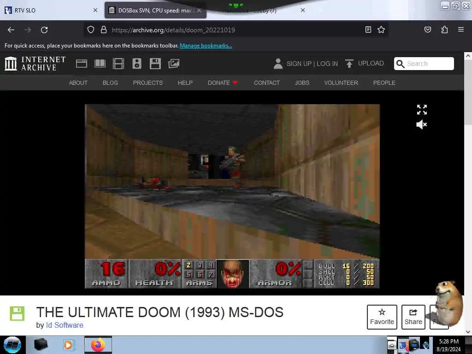The height and width of the screenshot is (354, 472).
Task: Select the DOSBox SVN tab
Action: pos(151,10)
